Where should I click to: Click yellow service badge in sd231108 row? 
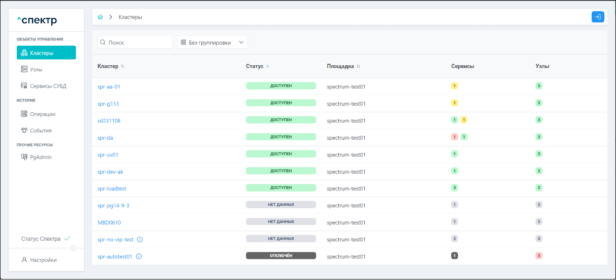click(464, 120)
